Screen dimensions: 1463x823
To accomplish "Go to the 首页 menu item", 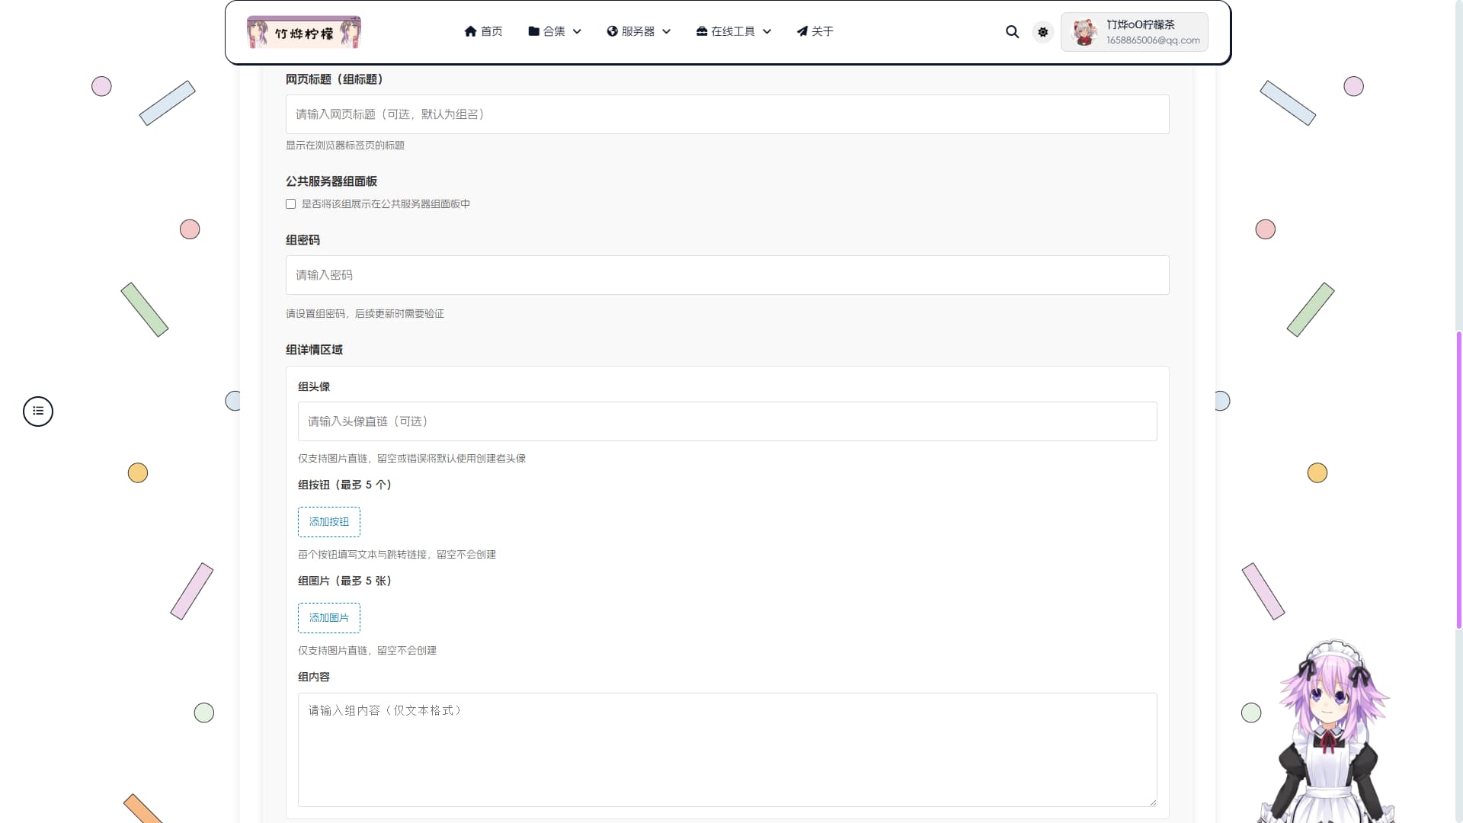I will click(x=491, y=31).
